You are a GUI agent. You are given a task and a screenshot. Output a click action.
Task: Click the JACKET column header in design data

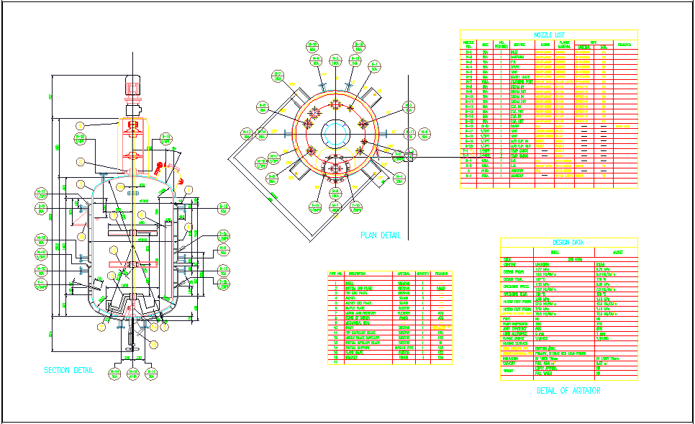coord(617,252)
